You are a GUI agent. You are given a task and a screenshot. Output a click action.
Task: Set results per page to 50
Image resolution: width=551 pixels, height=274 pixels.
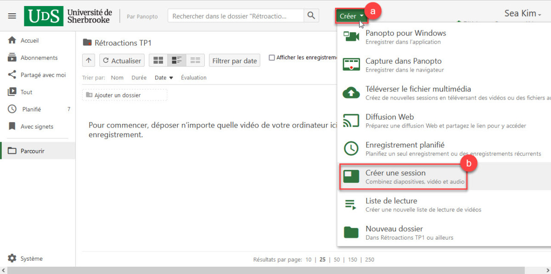pyautogui.click(x=337, y=260)
